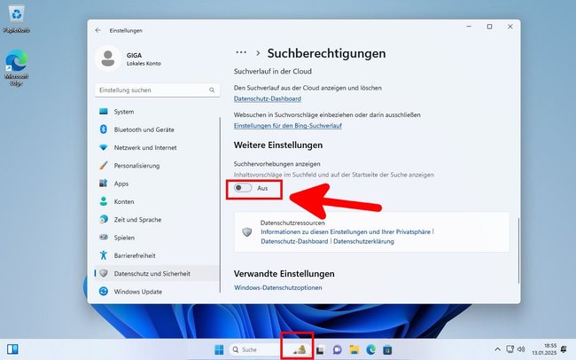Open Microsoft Store from taskbar
This screenshot has width=576, height=360.
(x=387, y=349)
